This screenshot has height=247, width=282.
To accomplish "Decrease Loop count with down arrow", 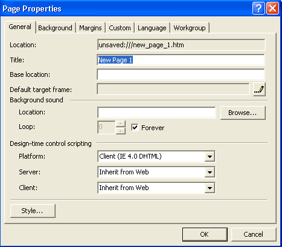I will click(121, 131).
